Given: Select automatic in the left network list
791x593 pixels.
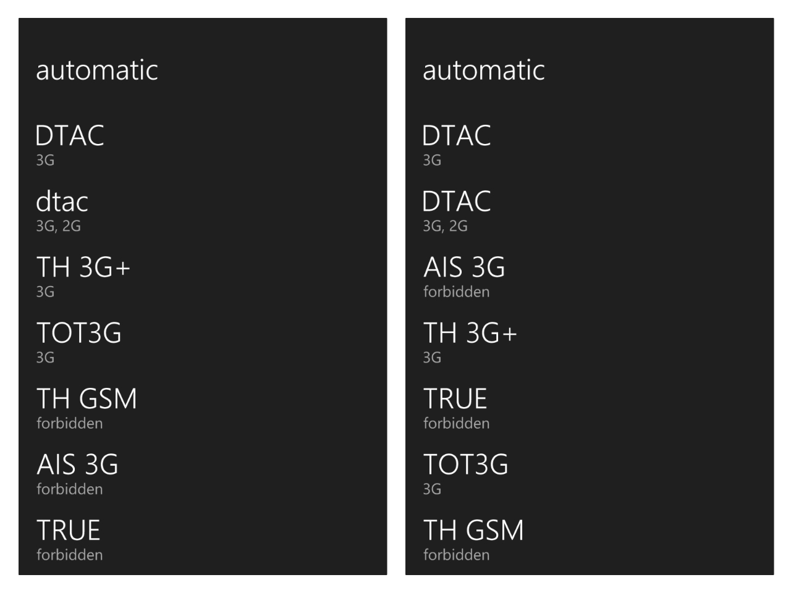Looking at the screenshot, I should 97,70.
